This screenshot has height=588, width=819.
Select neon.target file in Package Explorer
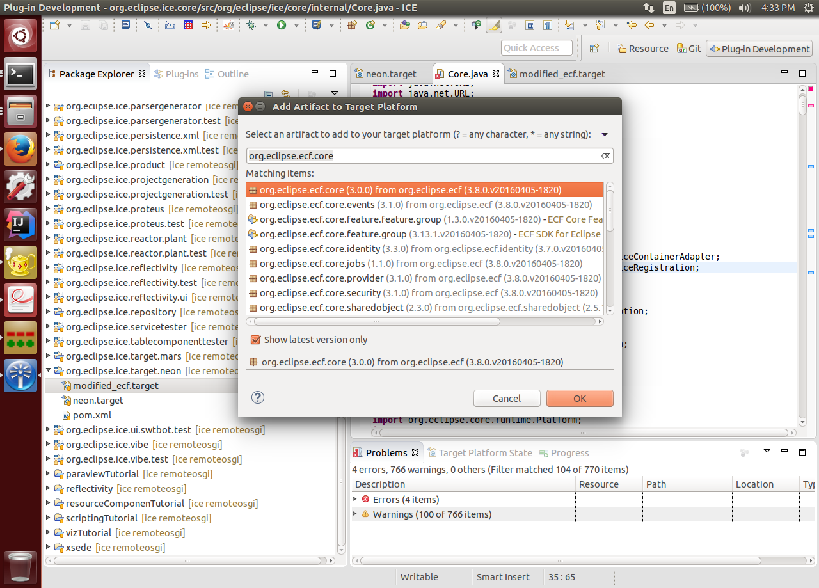pyautogui.click(x=98, y=401)
